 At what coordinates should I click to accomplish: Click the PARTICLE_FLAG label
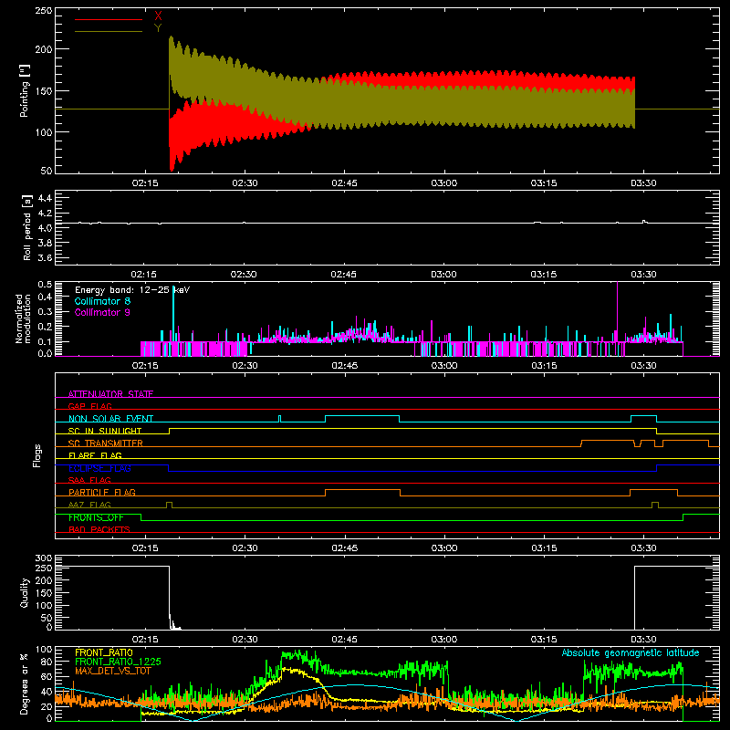pos(102,492)
